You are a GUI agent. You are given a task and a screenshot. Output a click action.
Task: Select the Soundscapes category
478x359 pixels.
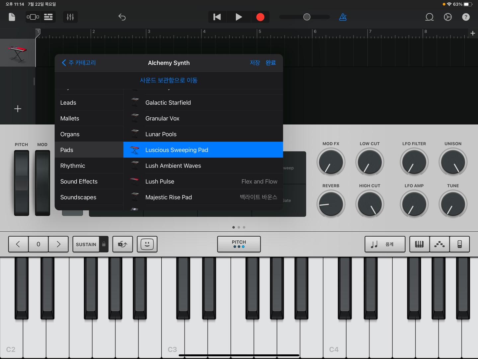point(89,197)
